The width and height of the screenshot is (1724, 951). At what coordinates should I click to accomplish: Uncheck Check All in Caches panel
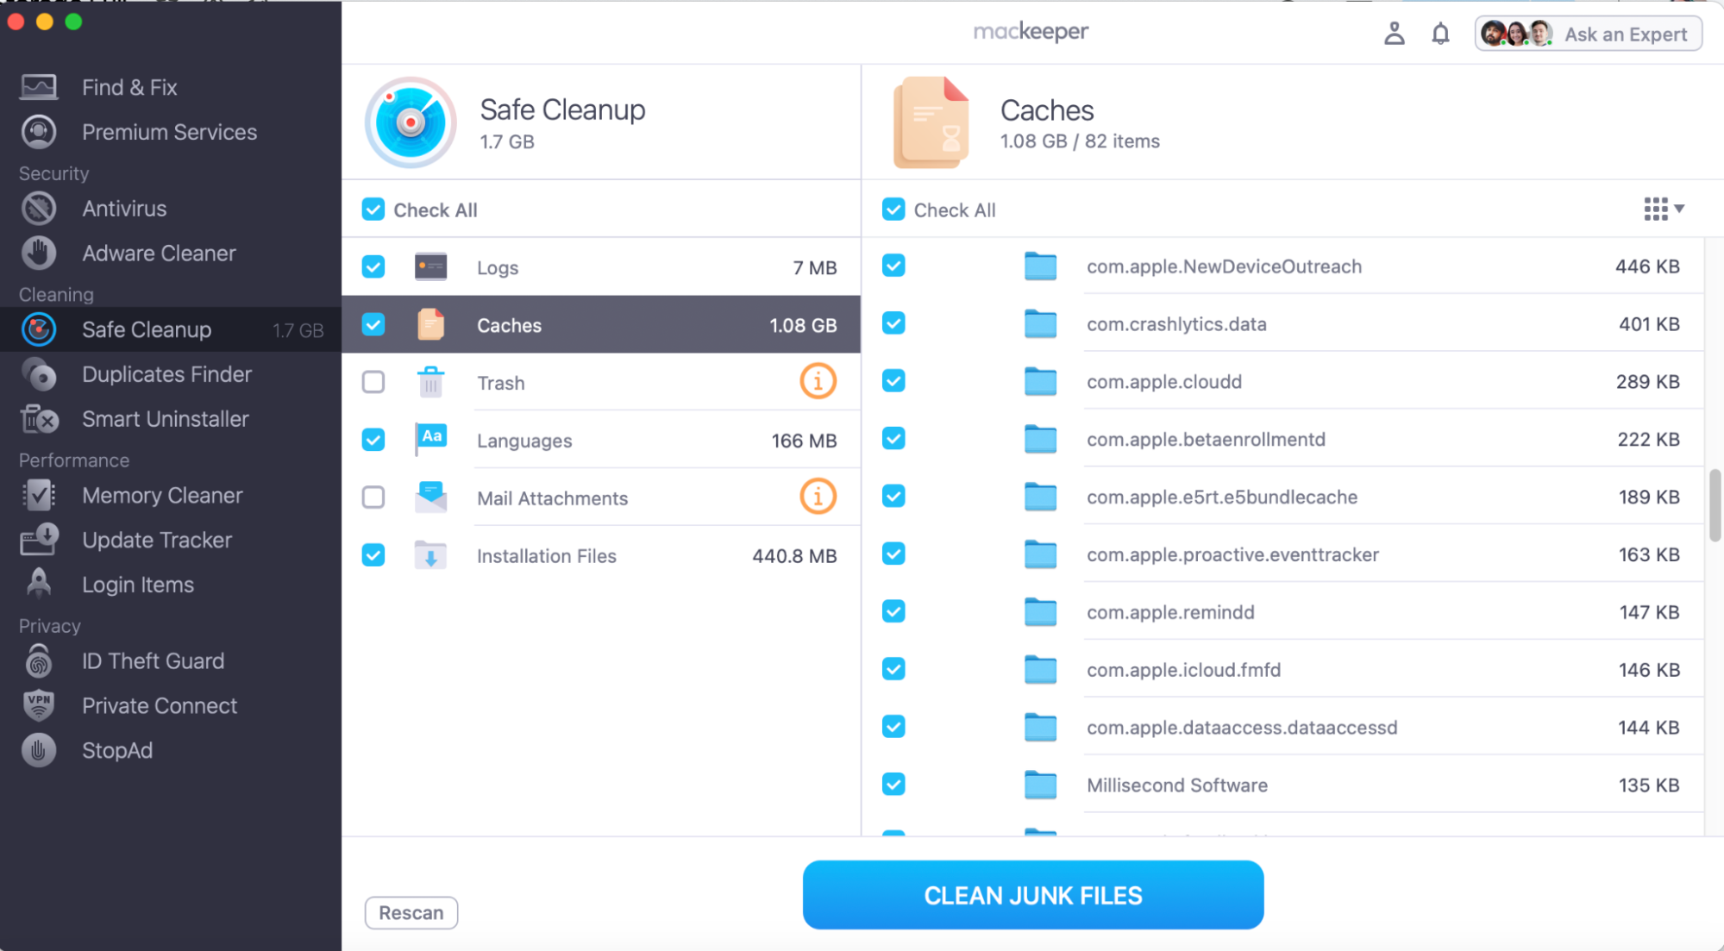point(893,210)
